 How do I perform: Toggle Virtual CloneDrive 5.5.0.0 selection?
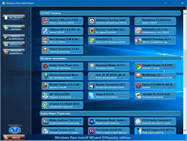[x=62, y=50]
